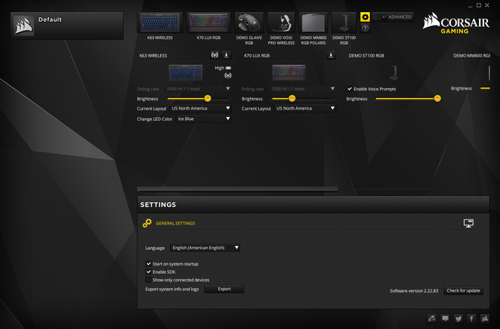Click the K63 WIRELESS card header label
This screenshot has height=329, width=500.
[x=153, y=55]
